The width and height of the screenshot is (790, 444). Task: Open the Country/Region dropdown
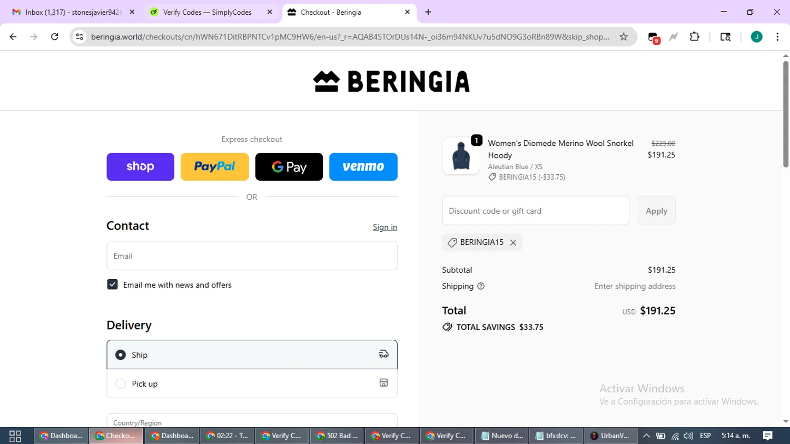coord(252,421)
